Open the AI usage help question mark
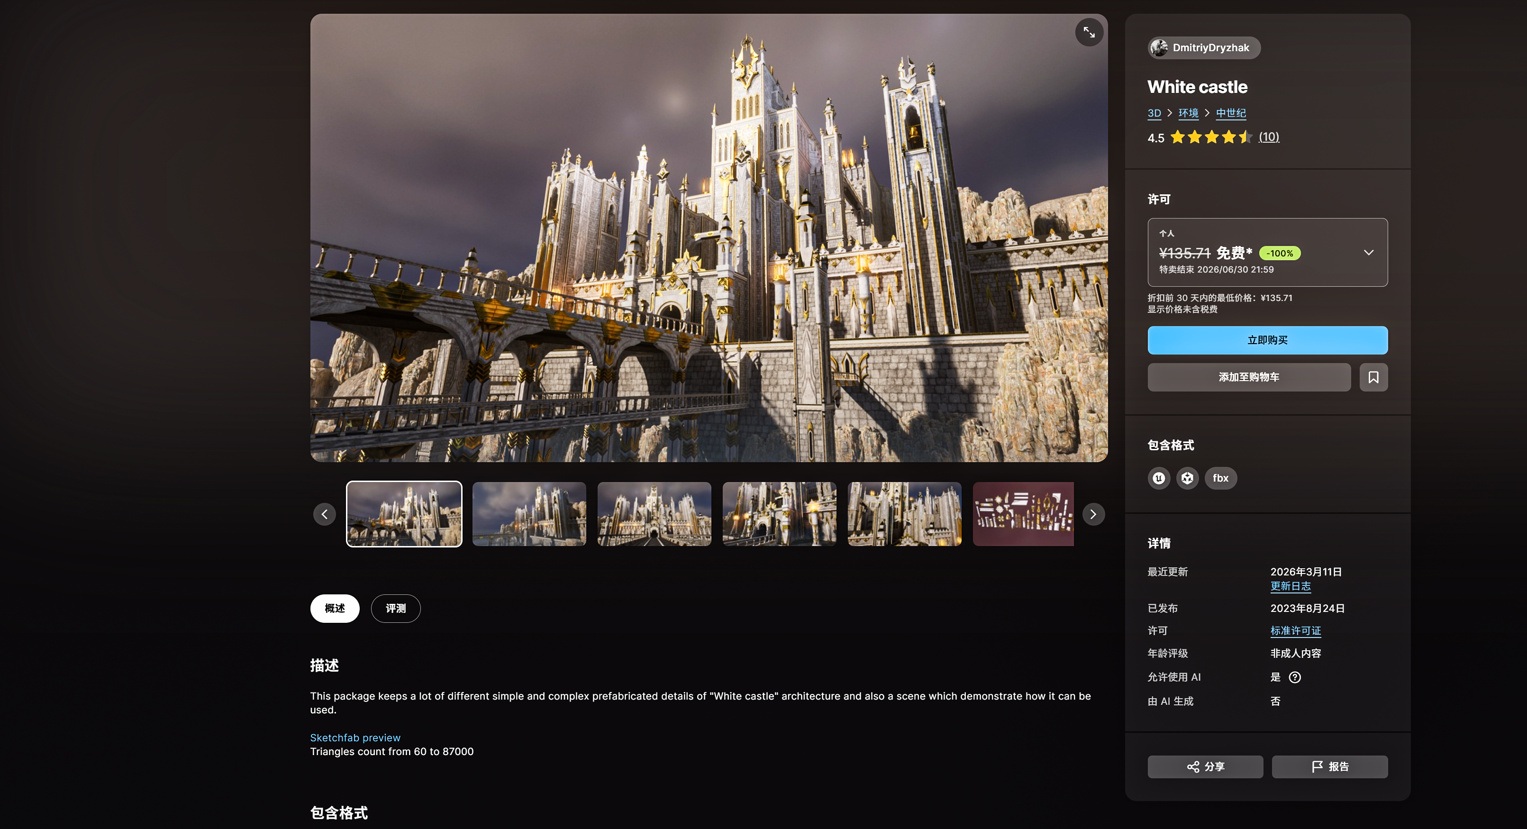Viewport: 1527px width, 829px height. (1295, 677)
